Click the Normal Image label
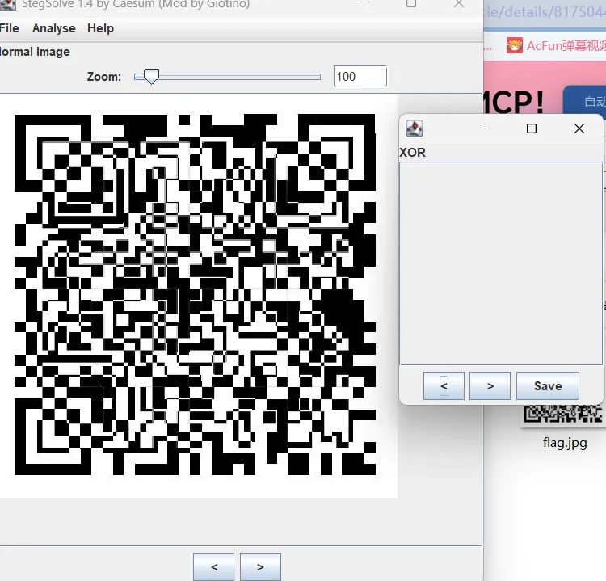The image size is (606, 581). (35, 52)
